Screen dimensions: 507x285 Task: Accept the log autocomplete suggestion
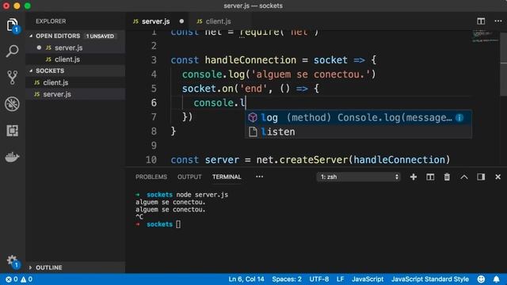tap(358, 118)
